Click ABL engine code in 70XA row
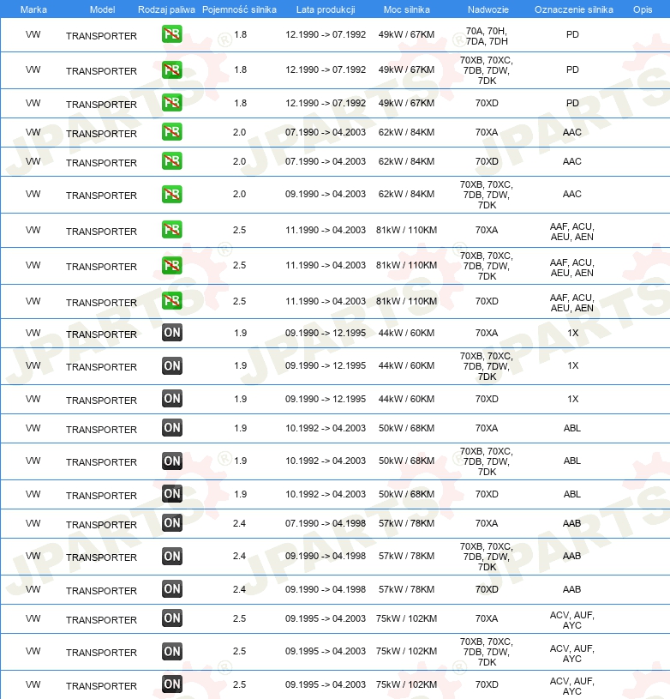670x699 pixels. [x=572, y=428]
